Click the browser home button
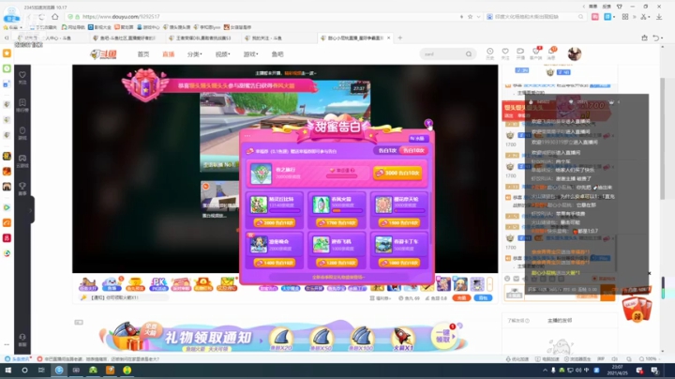Image resolution: width=675 pixels, height=379 pixels. (55, 17)
